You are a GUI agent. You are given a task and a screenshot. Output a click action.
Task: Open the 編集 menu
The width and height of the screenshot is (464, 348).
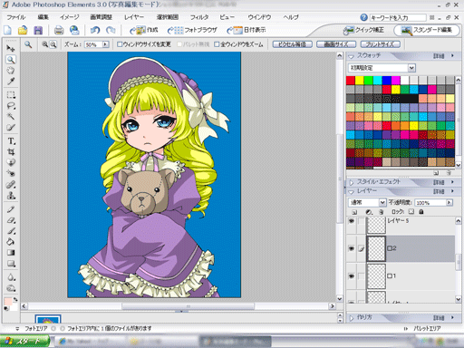coord(43,17)
